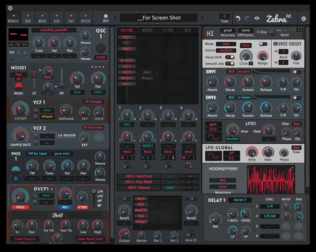Click the Delay 1 1/8 dot sync value
The image size is (316, 252).
(x=270, y=216)
